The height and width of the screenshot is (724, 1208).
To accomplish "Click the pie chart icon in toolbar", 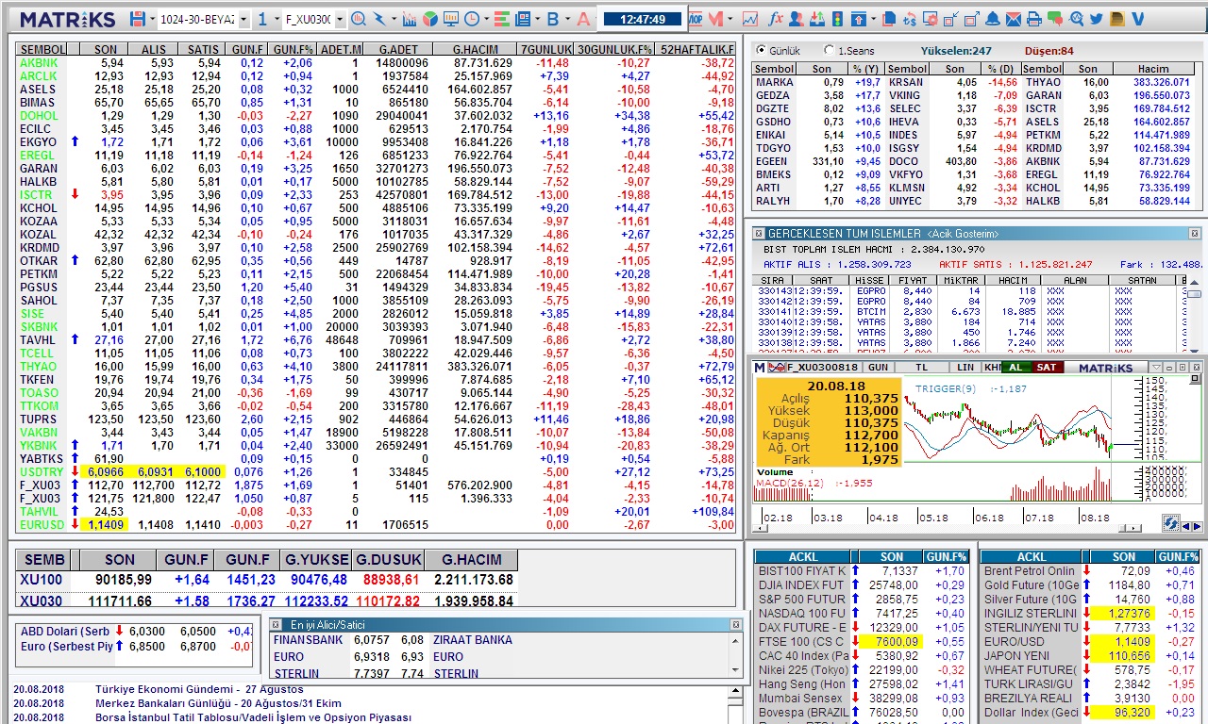I will point(429,19).
